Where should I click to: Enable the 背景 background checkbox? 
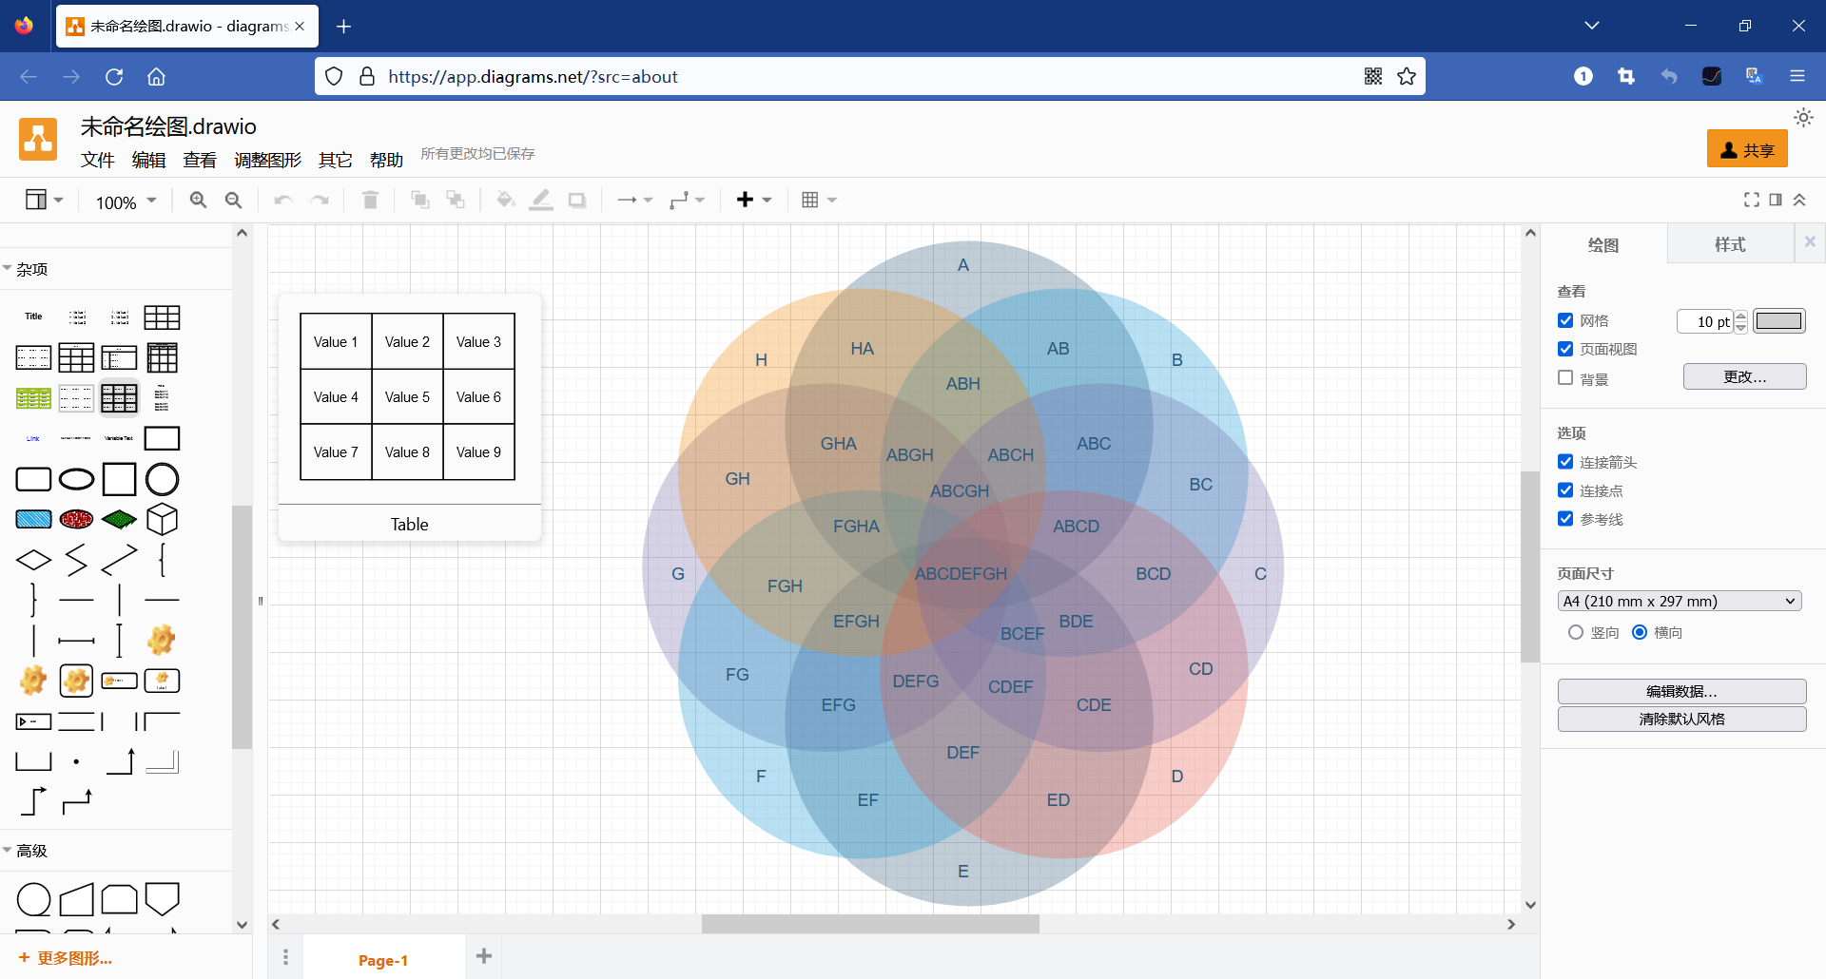coord(1565,377)
